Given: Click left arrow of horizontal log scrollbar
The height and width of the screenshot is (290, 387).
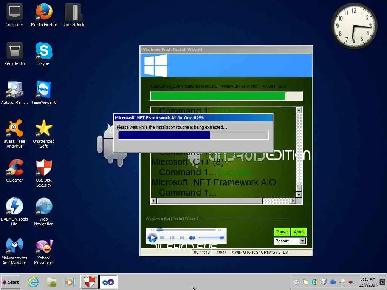Looking at the screenshot, I should 153,201.
